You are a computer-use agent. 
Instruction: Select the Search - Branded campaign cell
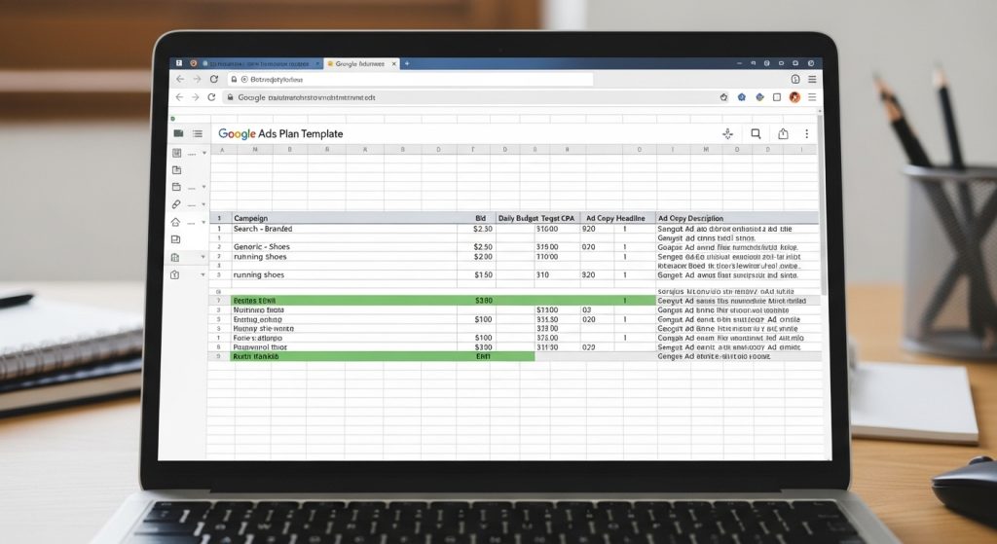[344, 229]
